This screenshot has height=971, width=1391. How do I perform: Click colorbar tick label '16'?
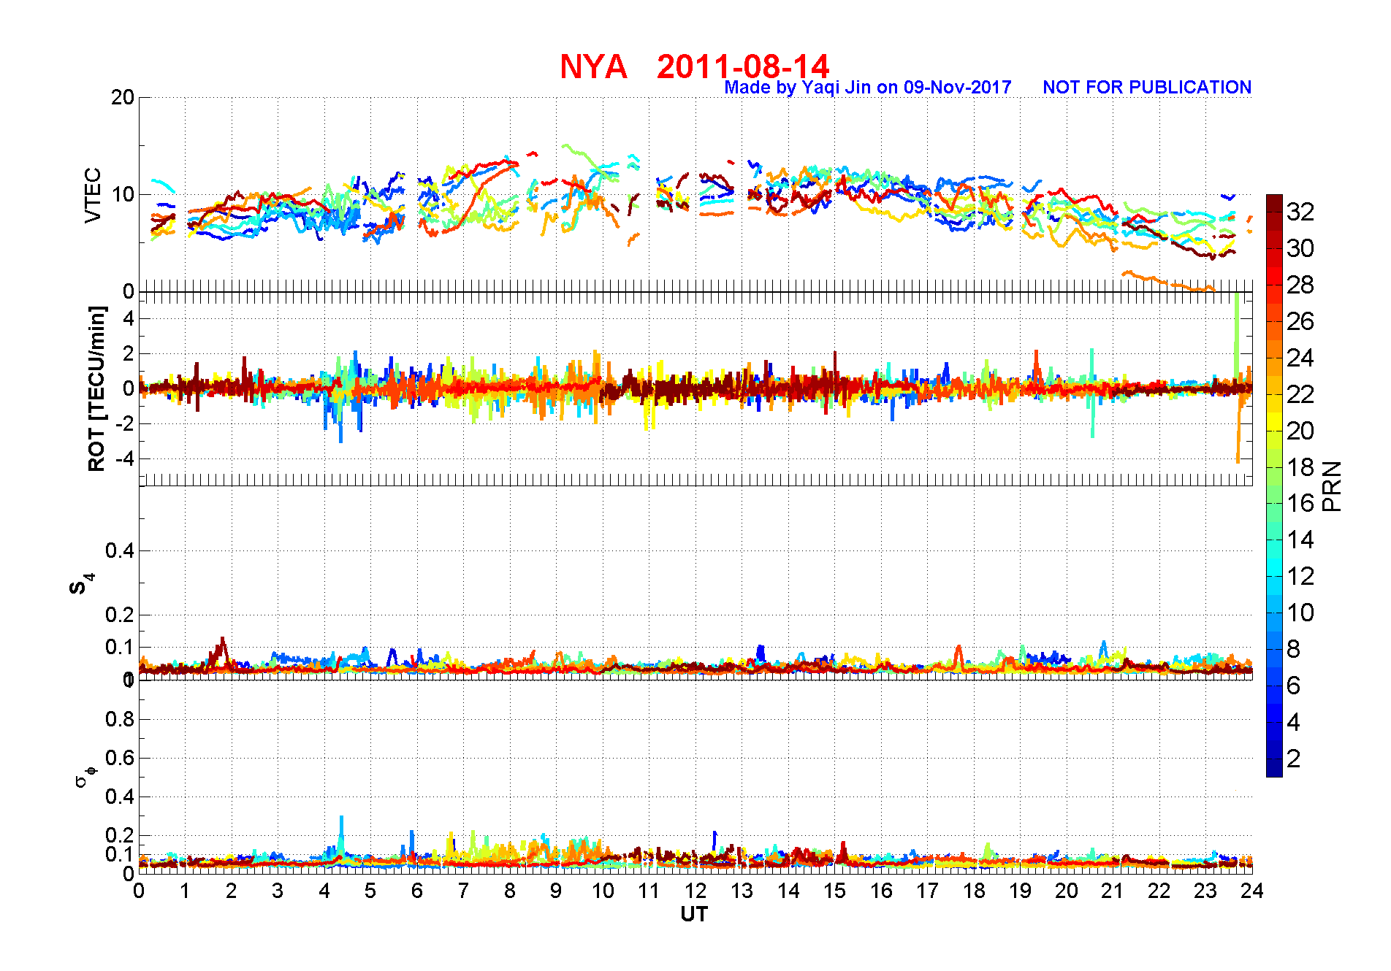click(x=1300, y=503)
